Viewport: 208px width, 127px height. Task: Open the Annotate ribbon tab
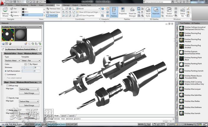pos(50,5)
